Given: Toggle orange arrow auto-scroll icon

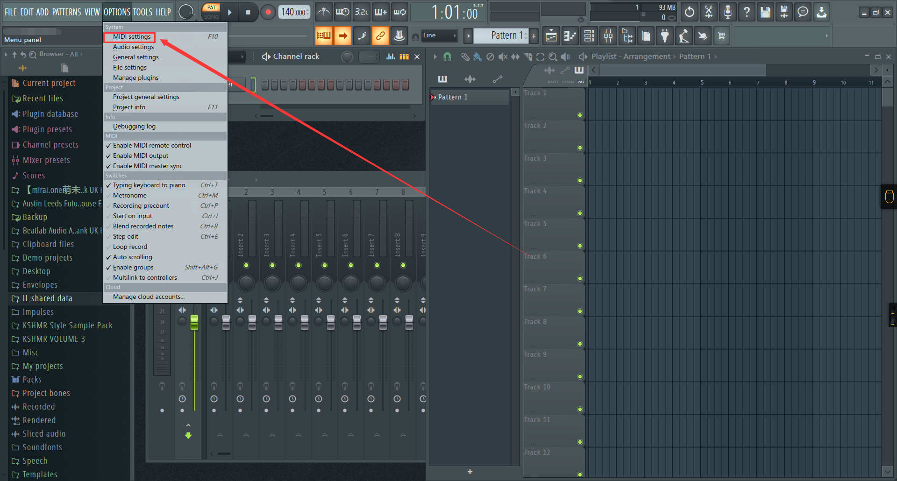Looking at the screenshot, I should click(x=342, y=35).
